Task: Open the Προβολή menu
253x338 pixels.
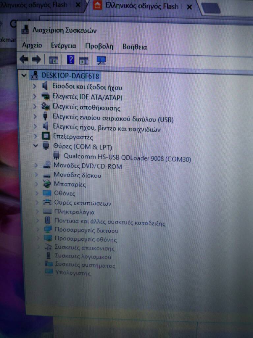Action: tap(99, 46)
